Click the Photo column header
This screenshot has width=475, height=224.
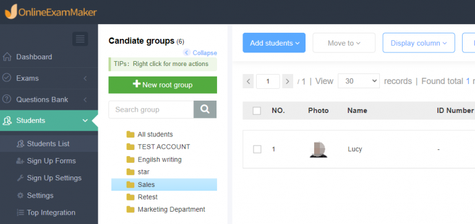click(319, 110)
